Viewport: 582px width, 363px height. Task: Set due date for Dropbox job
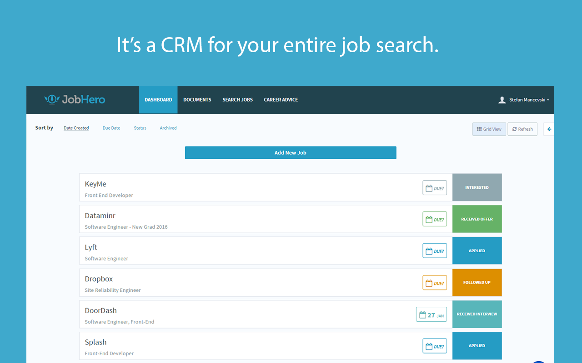tap(435, 283)
